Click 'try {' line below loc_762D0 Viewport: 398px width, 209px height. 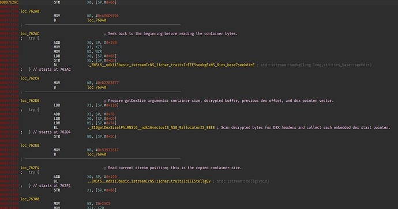click(x=34, y=110)
